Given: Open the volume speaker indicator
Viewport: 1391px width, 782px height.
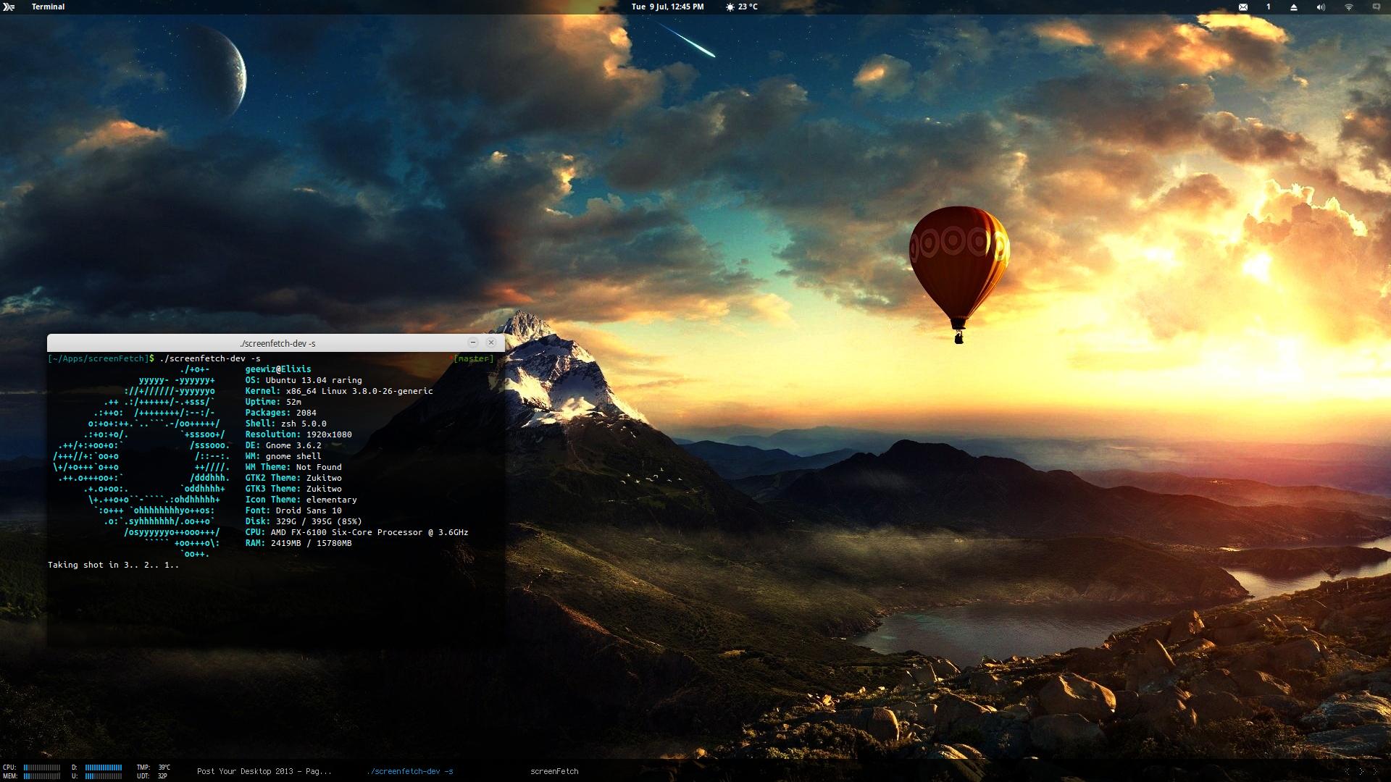Looking at the screenshot, I should pyautogui.click(x=1321, y=7).
